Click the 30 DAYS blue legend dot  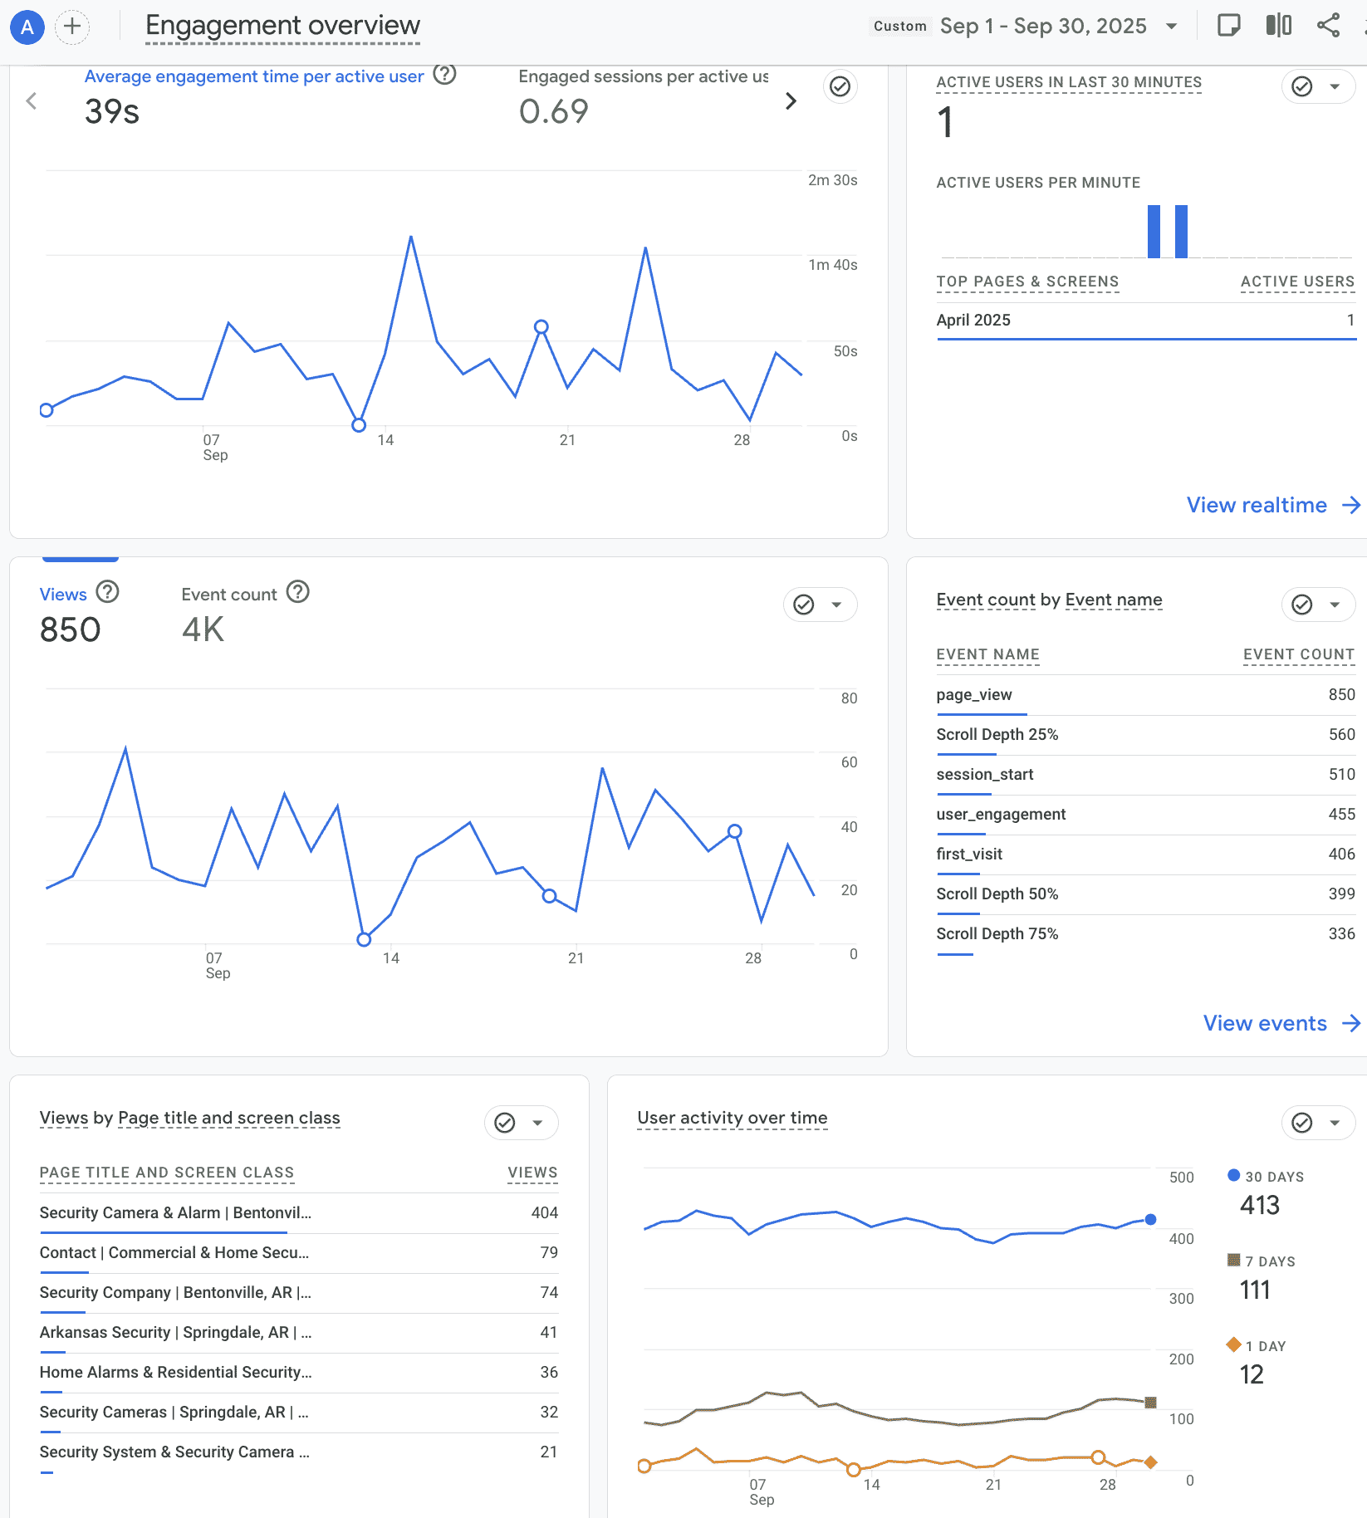click(x=1234, y=1175)
